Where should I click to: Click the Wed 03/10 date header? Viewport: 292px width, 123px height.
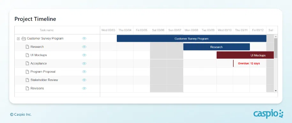coord(225,30)
